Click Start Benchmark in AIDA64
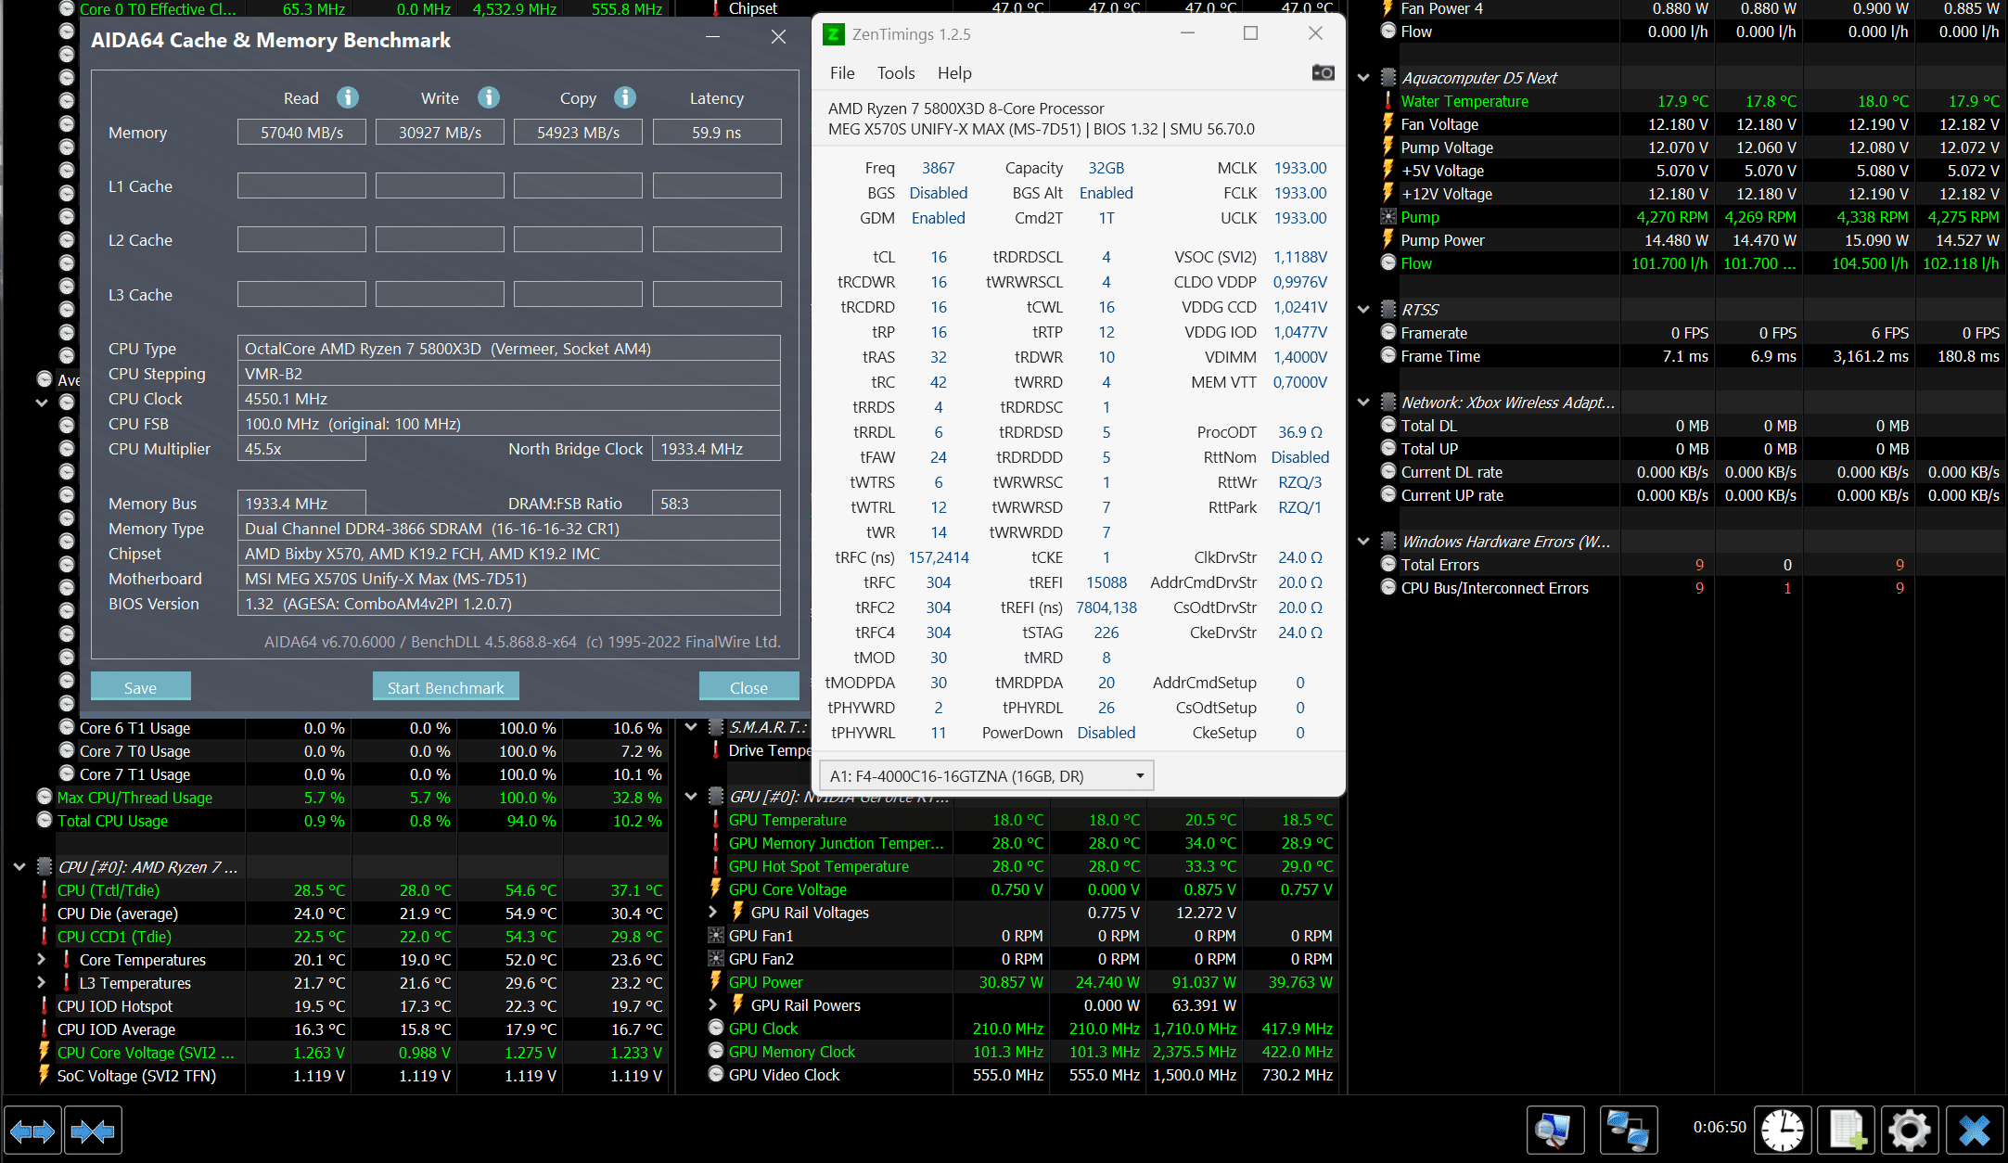Viewport: 2008px width, 1163px height. (x=445, y=687)
